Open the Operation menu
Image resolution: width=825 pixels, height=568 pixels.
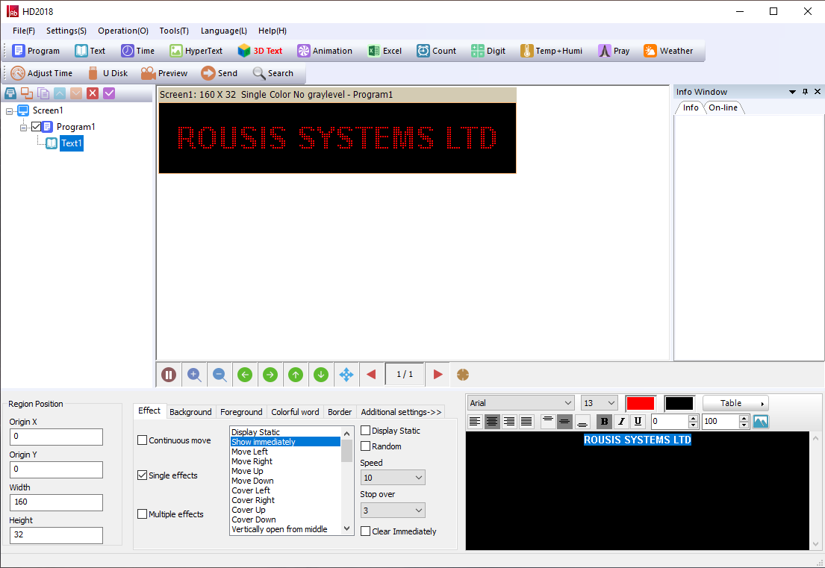[x=123, y=31]
